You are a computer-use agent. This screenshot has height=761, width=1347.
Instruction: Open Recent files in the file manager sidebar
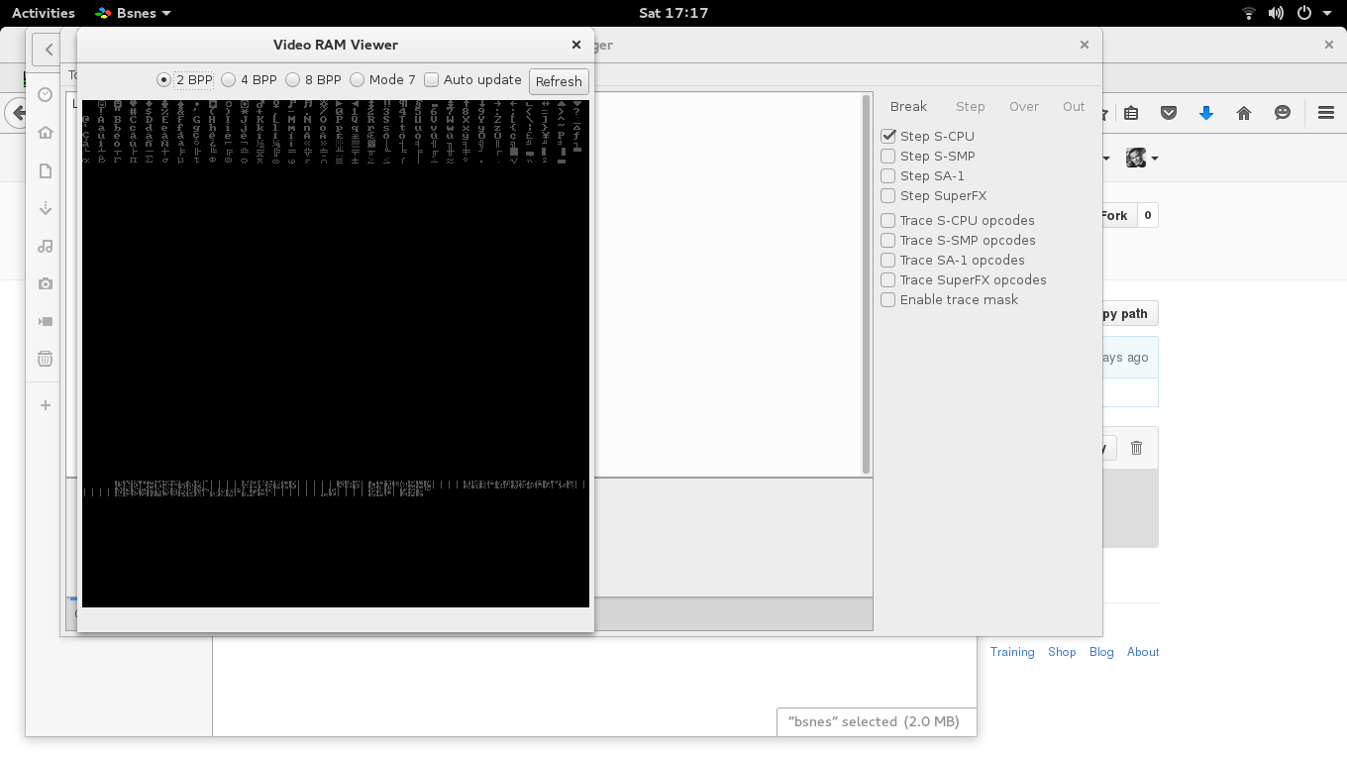pos(46,94)
